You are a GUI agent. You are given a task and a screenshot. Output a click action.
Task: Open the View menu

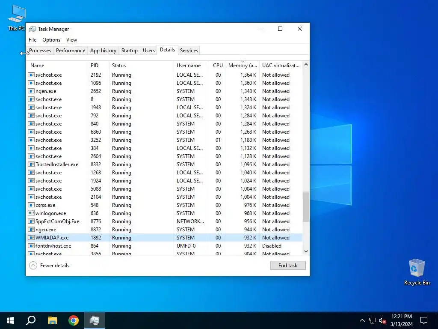pyautogui.click(x=71, y=40)
